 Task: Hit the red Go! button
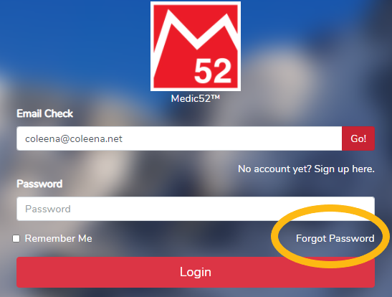(x=358, y=138)
